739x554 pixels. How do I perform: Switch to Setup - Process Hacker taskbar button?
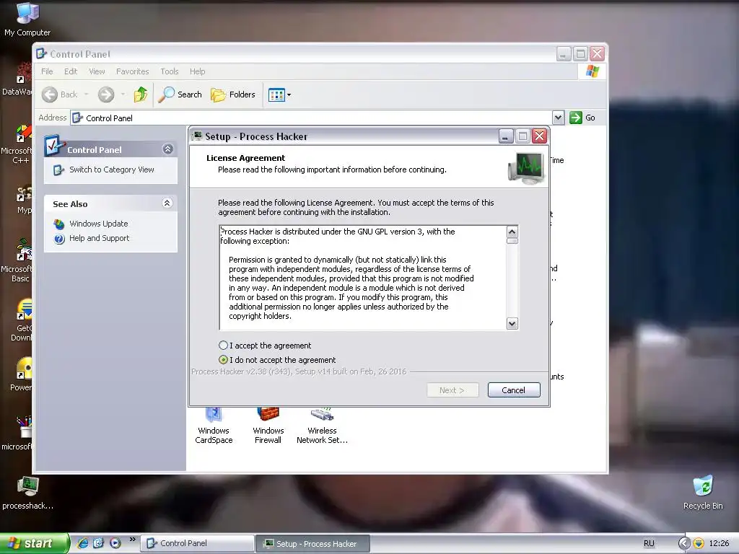pyautogui.click(x=313, y=544)
